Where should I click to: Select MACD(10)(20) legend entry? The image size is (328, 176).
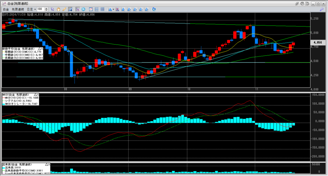(x=20, y=98)
